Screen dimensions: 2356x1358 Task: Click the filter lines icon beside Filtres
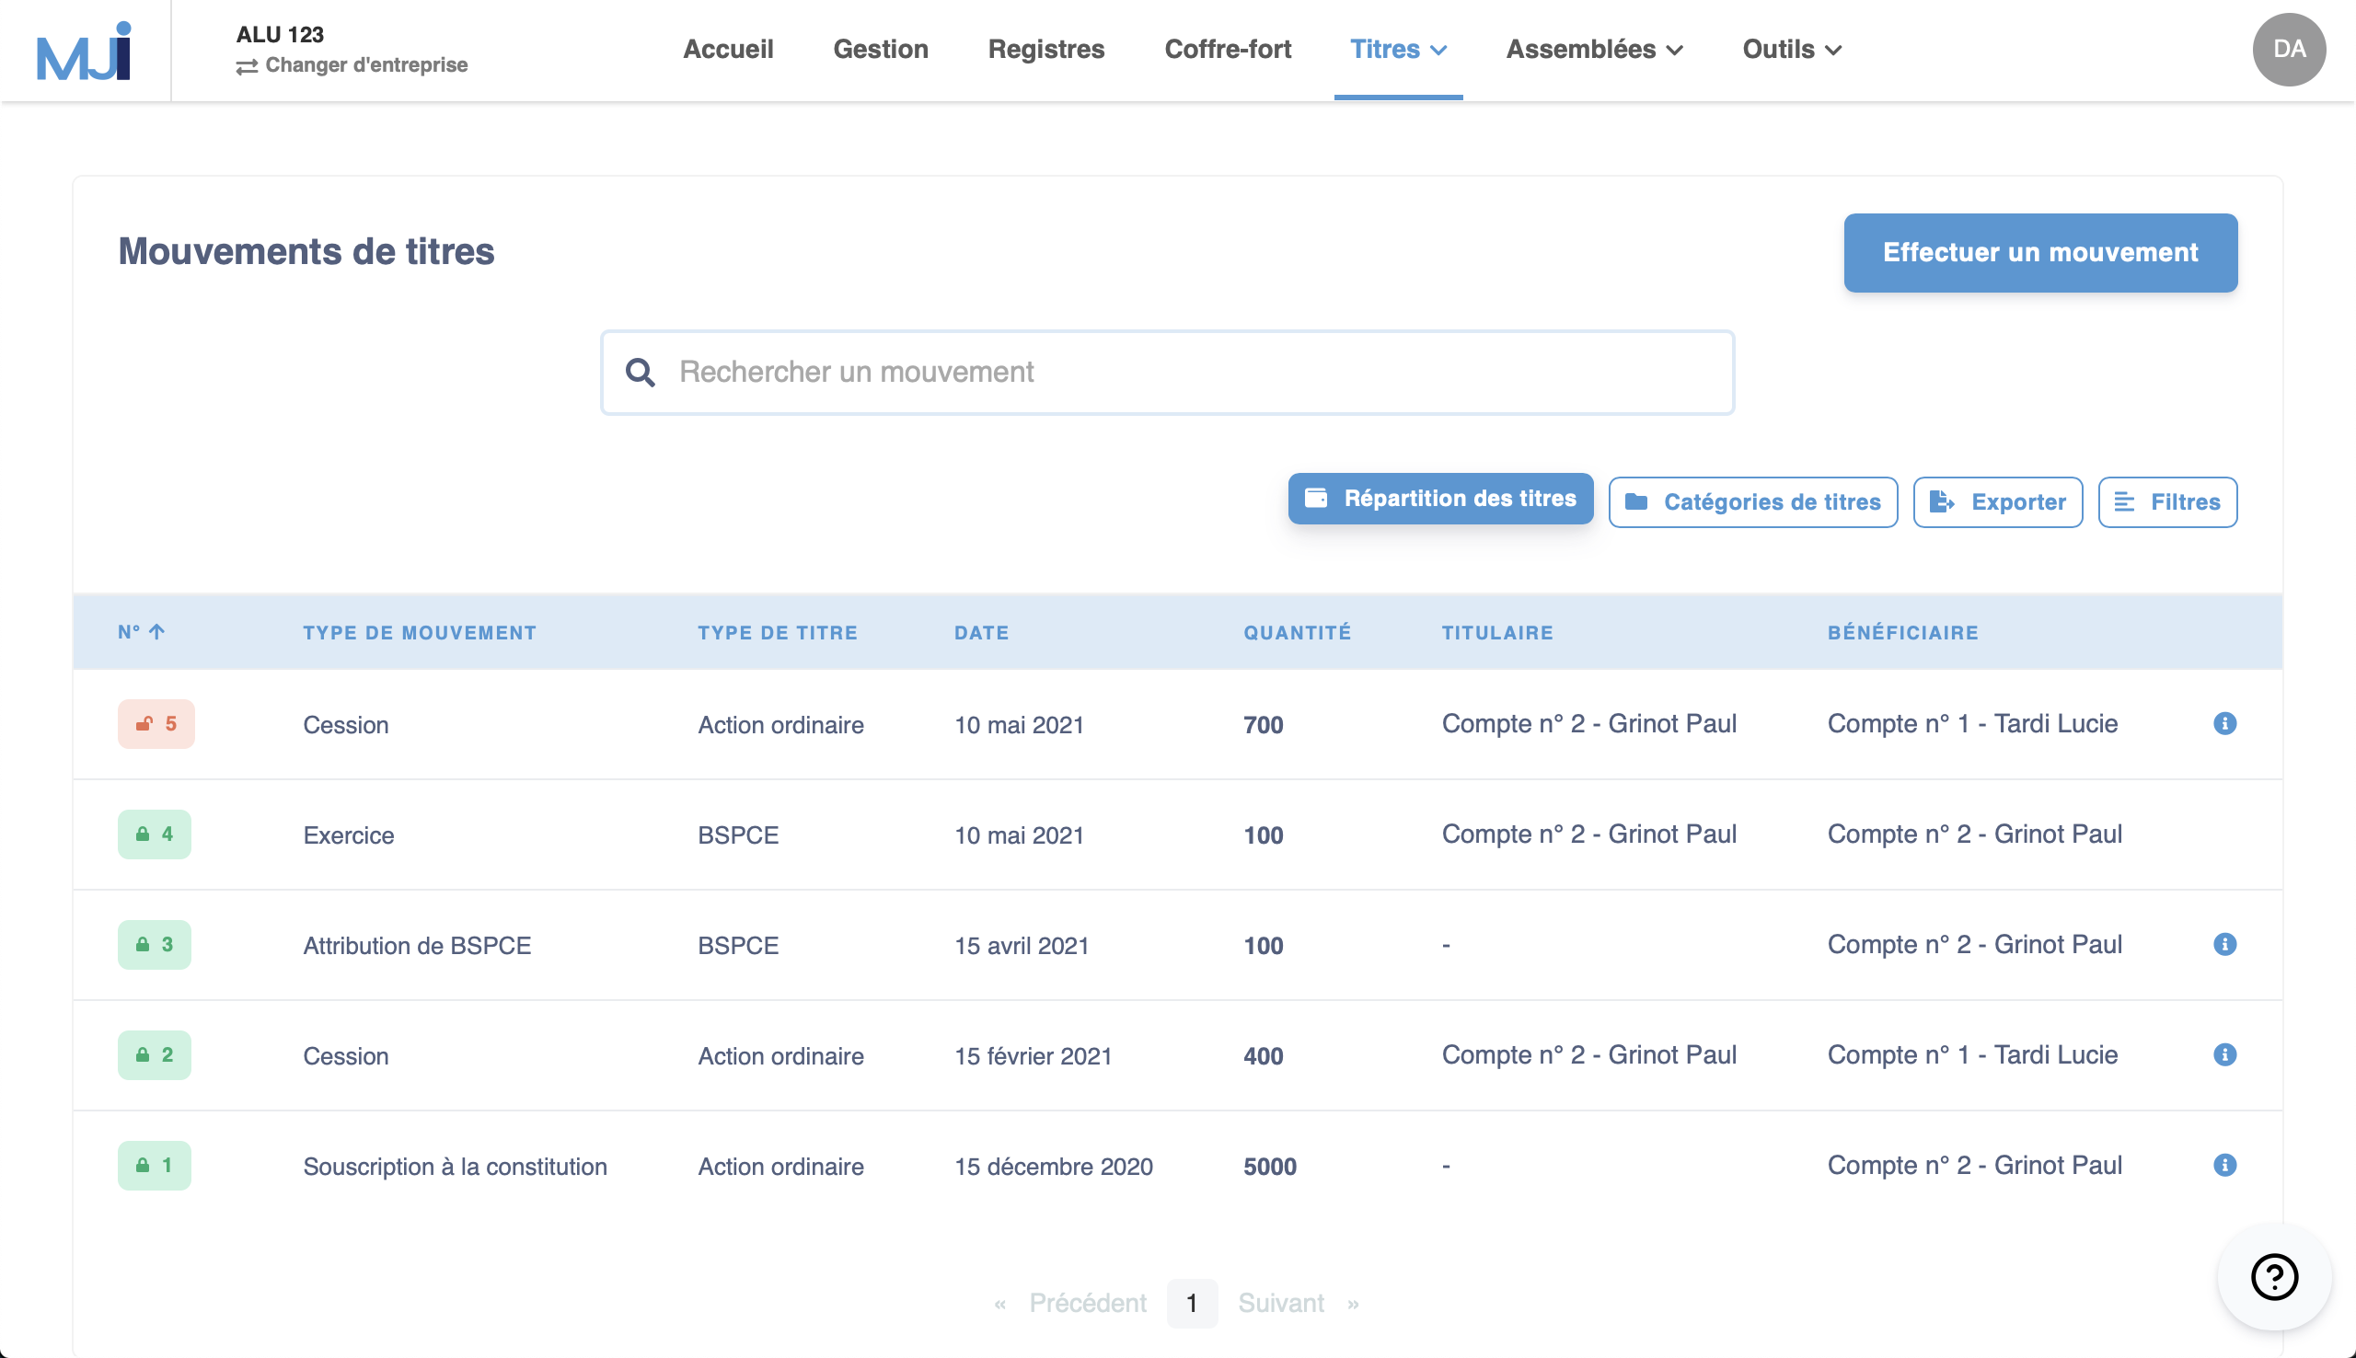coord(2126,501)
